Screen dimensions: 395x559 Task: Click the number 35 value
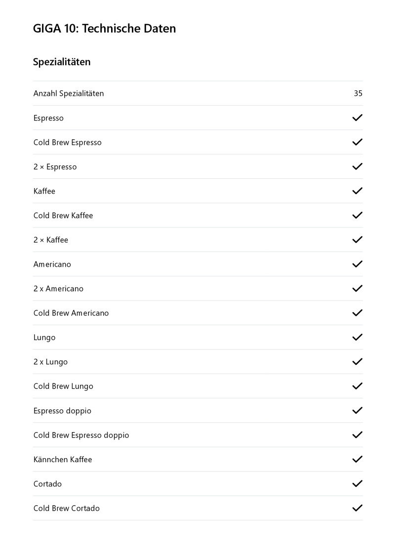coord(358,93)
